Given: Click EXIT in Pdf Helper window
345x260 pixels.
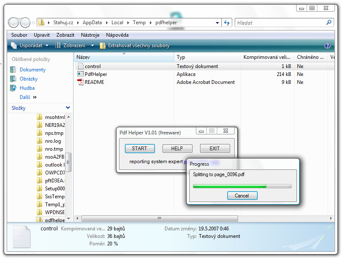Looking at the screenshot, I should pyautogui.click(x=215, y=149).
